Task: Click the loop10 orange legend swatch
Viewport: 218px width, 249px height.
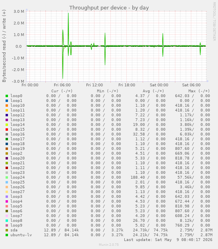Action: point(7,106)
